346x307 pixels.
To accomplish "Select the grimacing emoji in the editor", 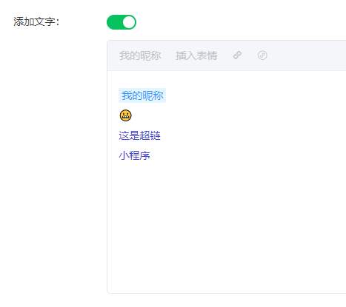I will point(125,115).
